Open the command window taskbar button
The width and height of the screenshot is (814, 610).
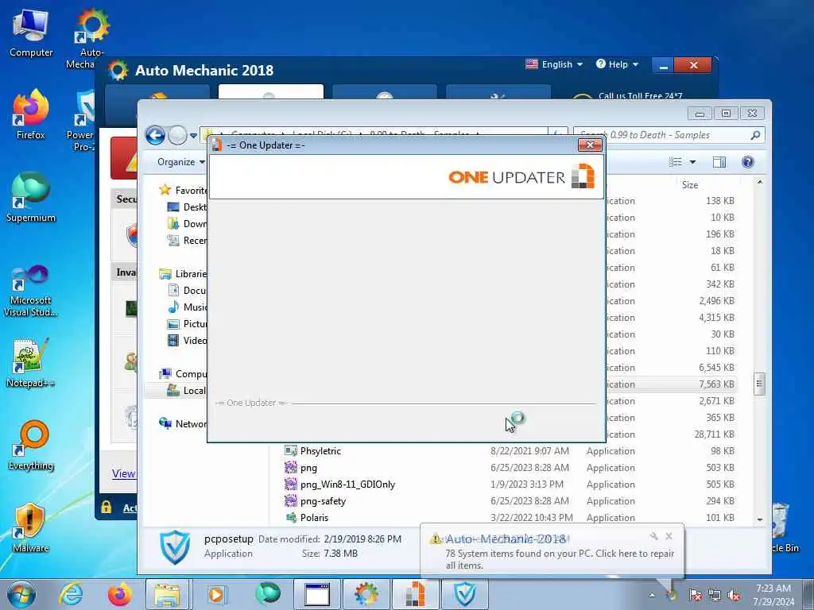point(317,594)
